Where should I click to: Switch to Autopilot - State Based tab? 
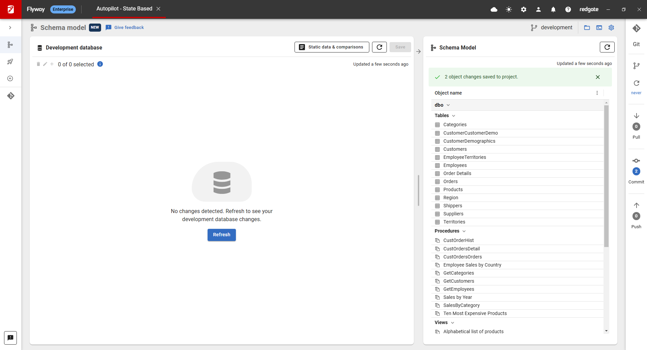pos(124,9)
